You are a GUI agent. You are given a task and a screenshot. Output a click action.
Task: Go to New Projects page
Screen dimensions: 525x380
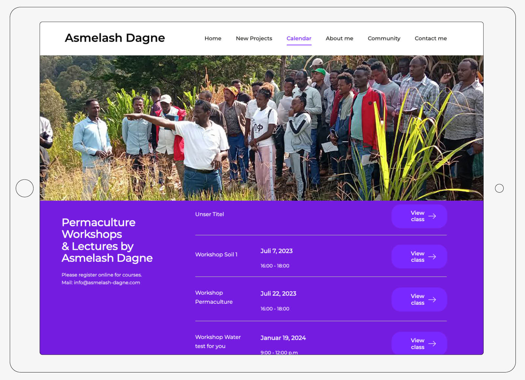click(x=254, y=38)
